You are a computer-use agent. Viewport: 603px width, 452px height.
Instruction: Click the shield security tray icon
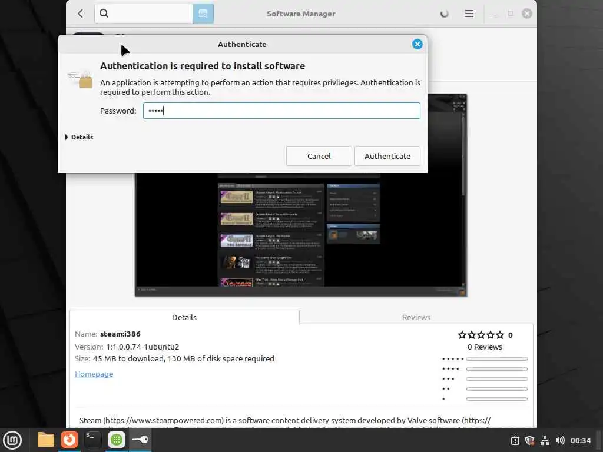tap(529, 440)
